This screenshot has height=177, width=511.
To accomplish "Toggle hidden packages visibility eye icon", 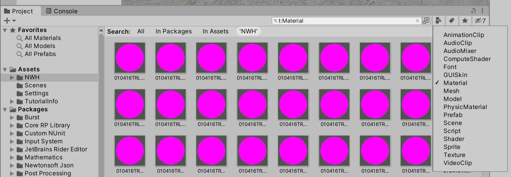I will click(x=480, y=21).
